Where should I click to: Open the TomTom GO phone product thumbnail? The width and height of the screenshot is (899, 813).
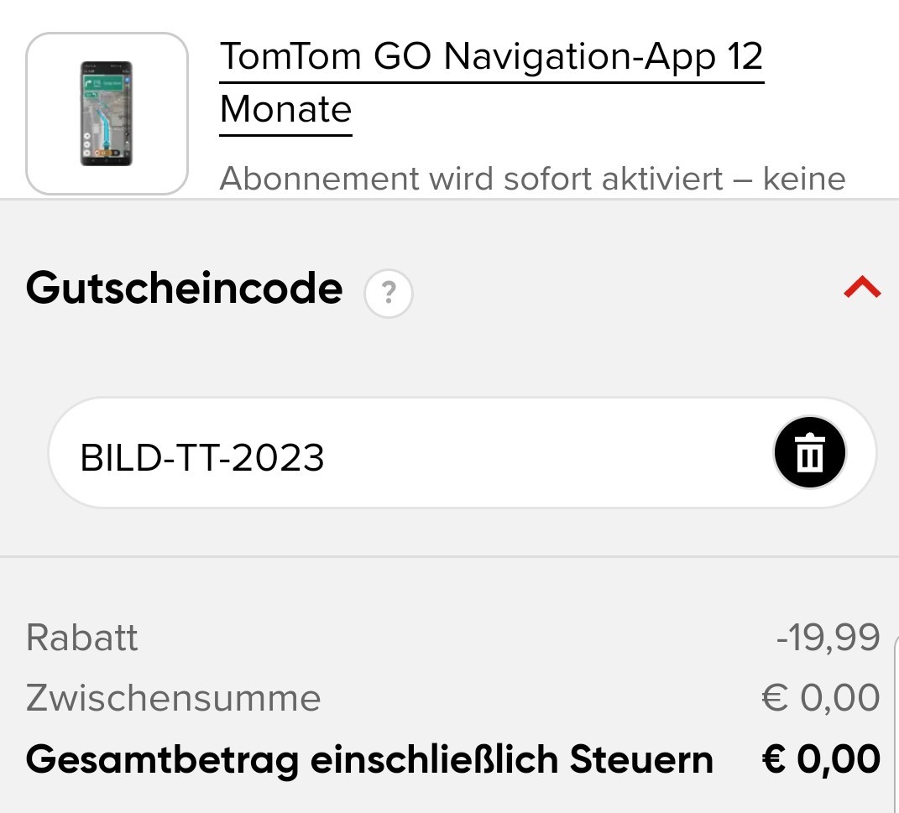click(107, 113)
